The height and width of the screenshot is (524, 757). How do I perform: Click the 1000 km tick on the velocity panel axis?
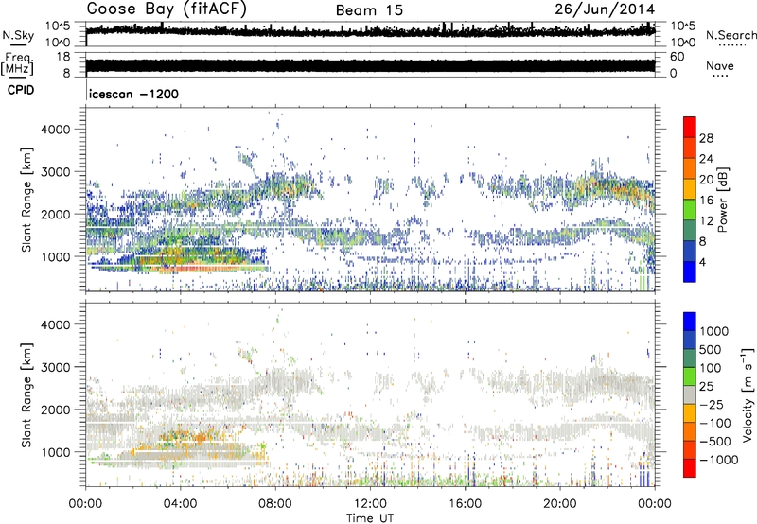(55, 452)
